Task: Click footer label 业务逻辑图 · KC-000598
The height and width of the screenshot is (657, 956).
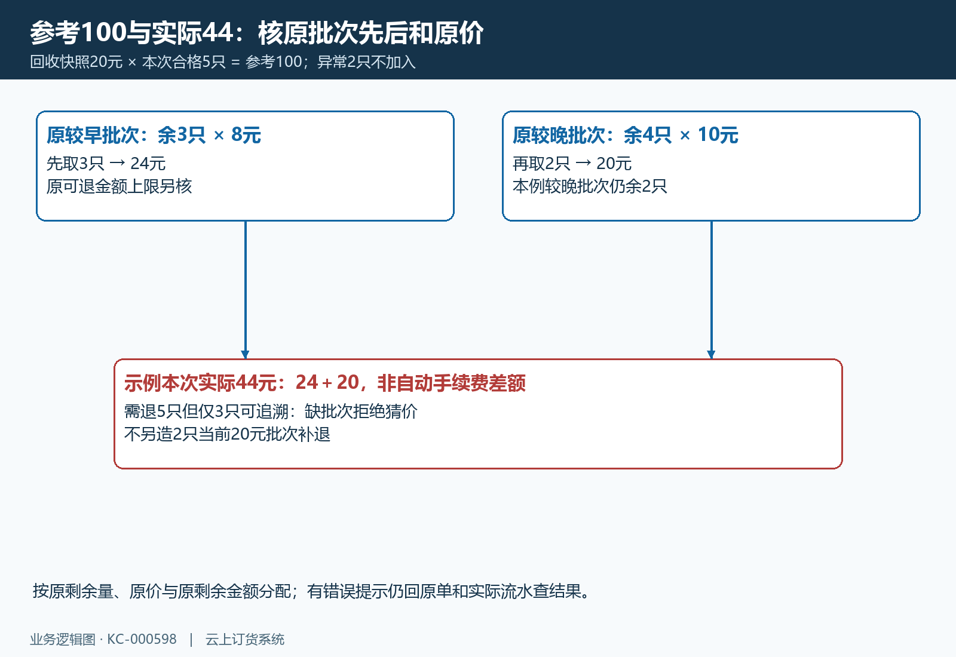Action: [103, 639]
